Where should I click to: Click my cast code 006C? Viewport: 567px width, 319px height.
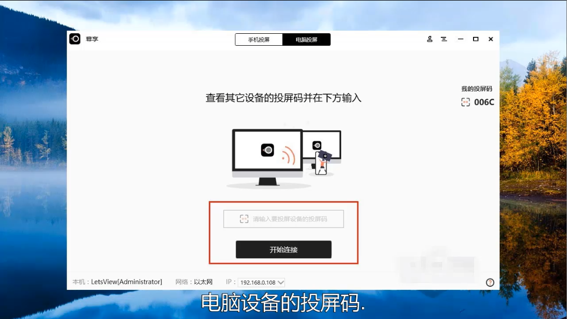point(484,102)
